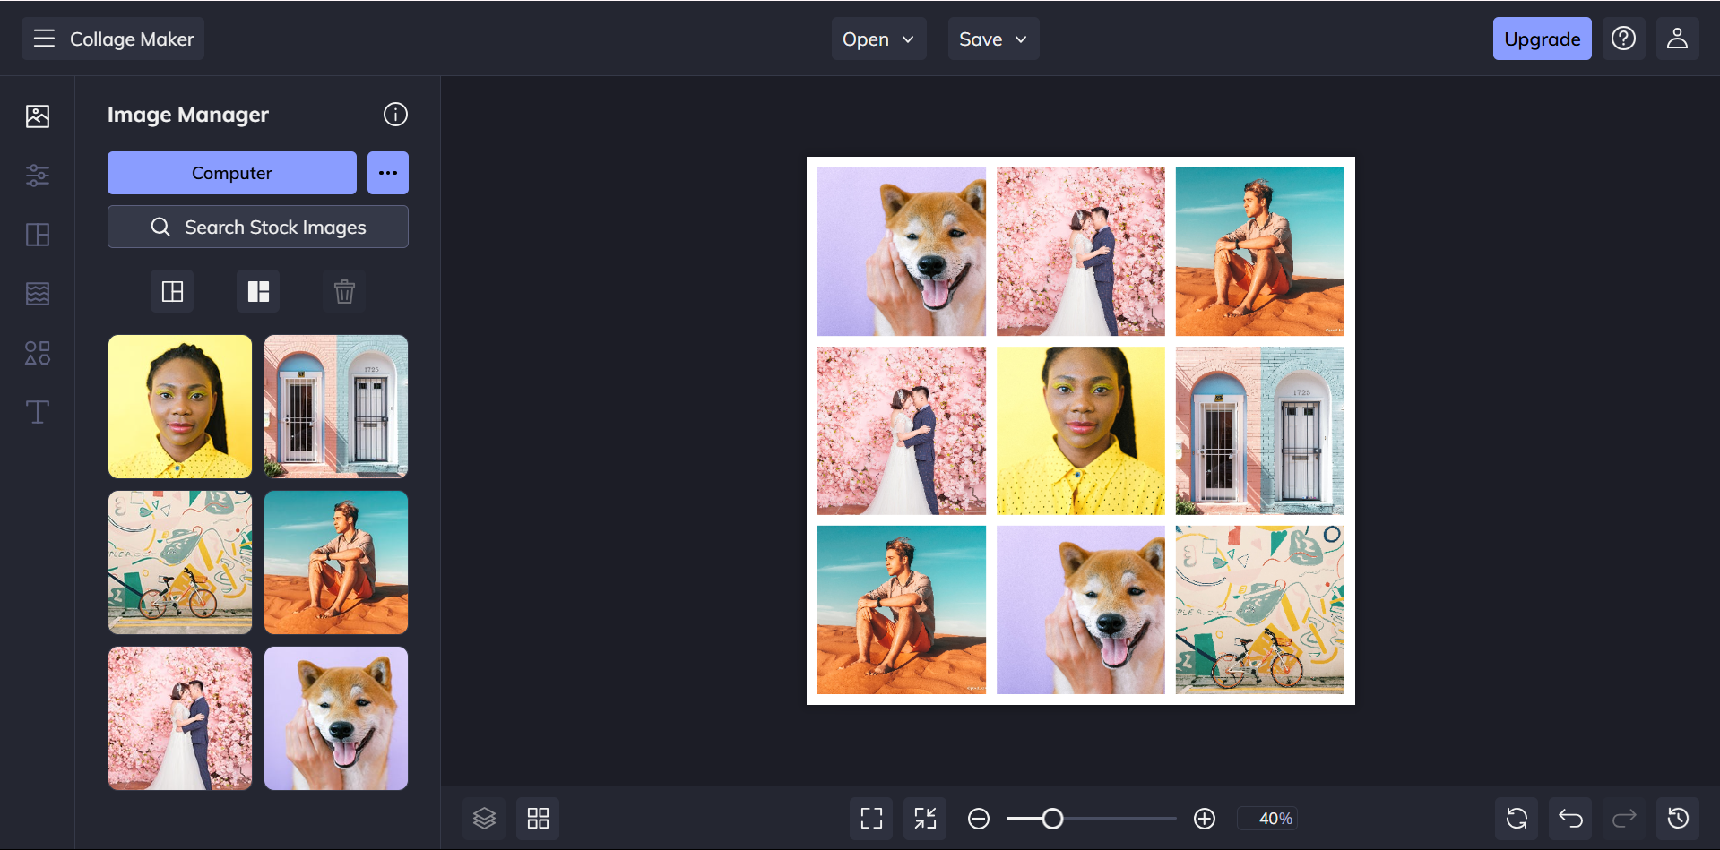The width and height of the screenshot is (1720, 850).
Task: Open the hamburger menu
Action: (44, 38)
